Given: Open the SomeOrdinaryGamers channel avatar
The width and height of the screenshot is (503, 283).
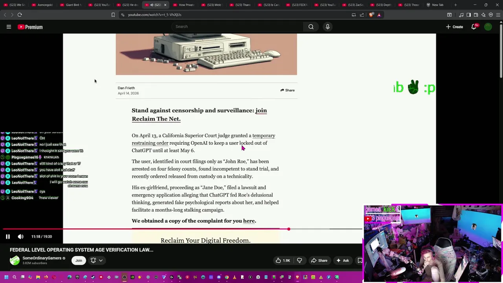Looking at the screenshot, I should 15,260.
